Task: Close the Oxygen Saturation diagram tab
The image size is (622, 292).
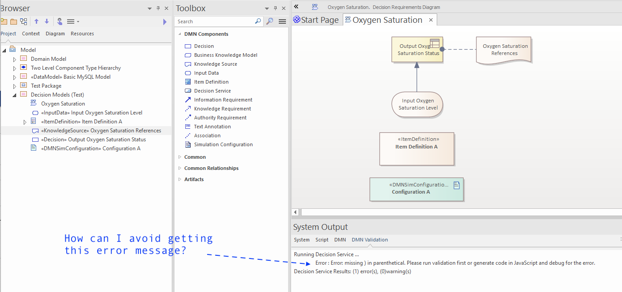Action: [431, 20]
